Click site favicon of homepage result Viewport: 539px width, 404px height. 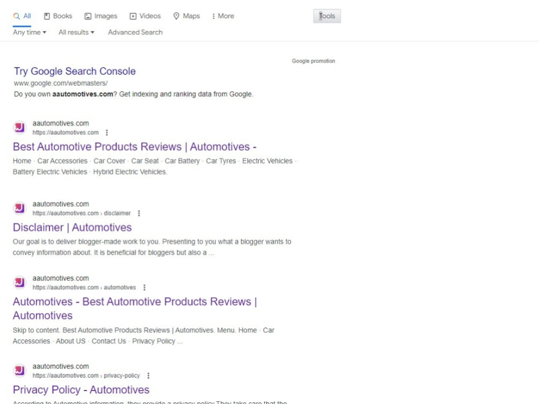19,128
